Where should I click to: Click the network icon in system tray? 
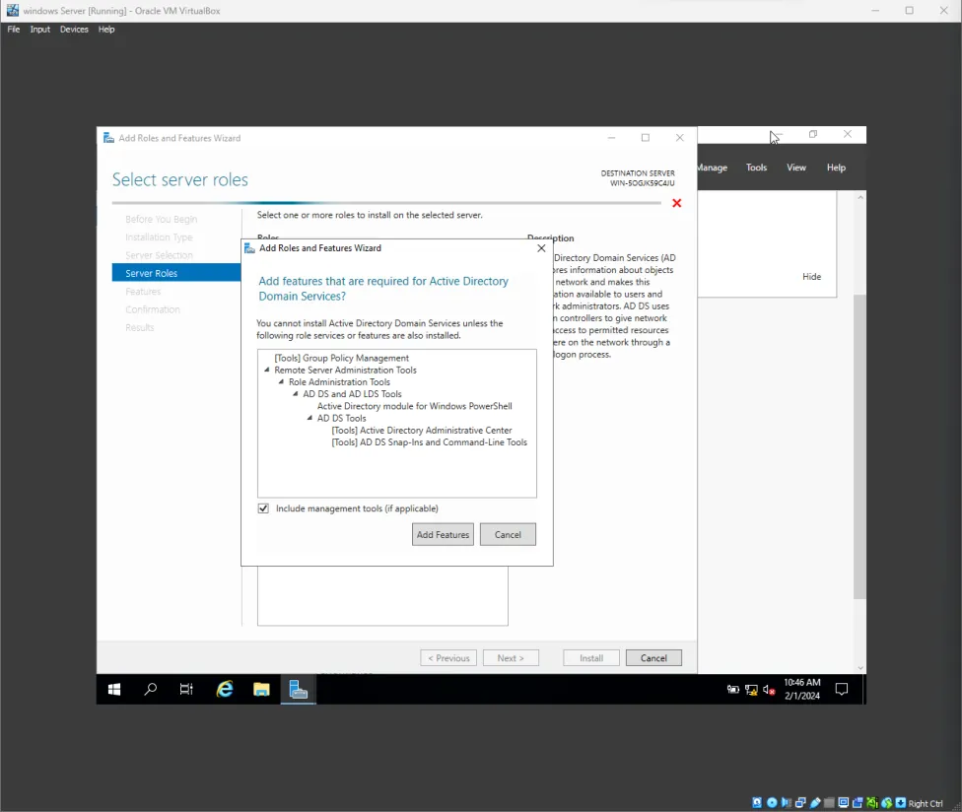click(x=751, y=690)
